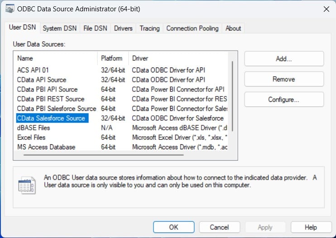336x238 pixels.
Task: Click the Cancel button
Action: pos(219,227)
